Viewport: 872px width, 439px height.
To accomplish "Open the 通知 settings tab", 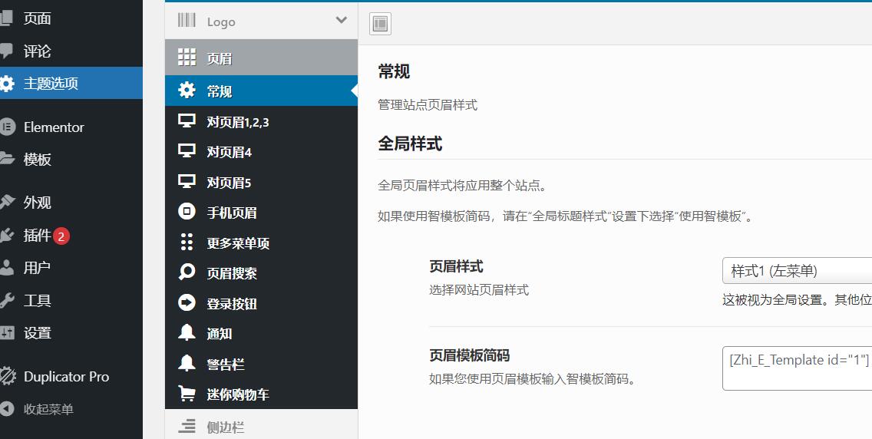I will [262, 333].
